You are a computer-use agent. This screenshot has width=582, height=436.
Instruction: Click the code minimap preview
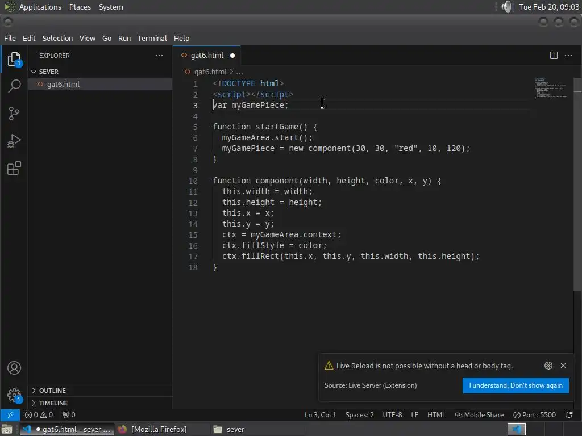(551, 87)
